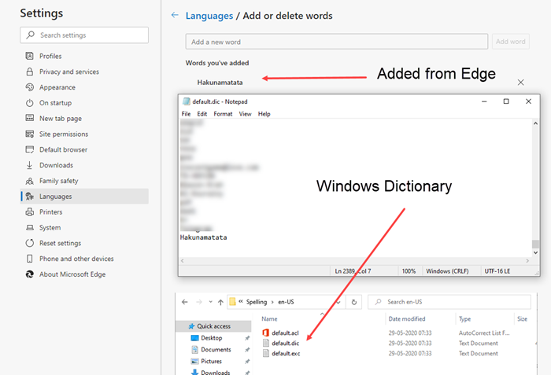Screen dimensions: 551x375
Task: Click the Downloads arrow icon in Settings
Action: (x=30, y=165)
